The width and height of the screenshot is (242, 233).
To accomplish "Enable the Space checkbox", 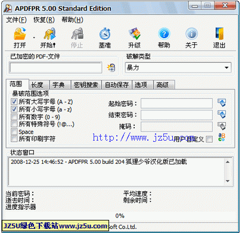I will (14, 132).
